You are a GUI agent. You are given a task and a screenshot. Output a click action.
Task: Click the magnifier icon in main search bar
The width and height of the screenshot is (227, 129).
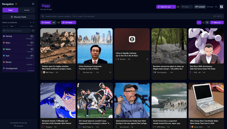(x=43, y=16)
